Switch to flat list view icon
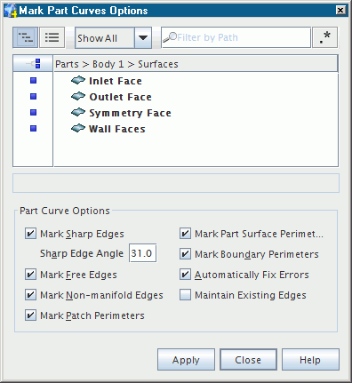 52,37
